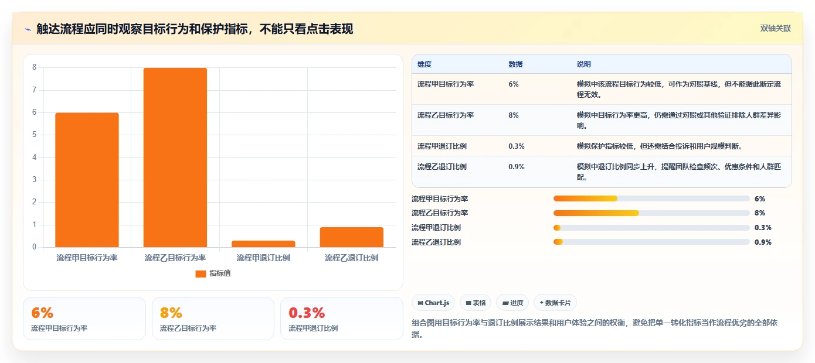Click the description starting 模拟中该流程目标行为较低
Image resolution: width=815 pixels, height=363 pixels.
click(x=679, y=89)
